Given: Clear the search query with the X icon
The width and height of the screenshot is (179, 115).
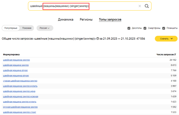Looking at the screenshot, I should click(140, 6).
